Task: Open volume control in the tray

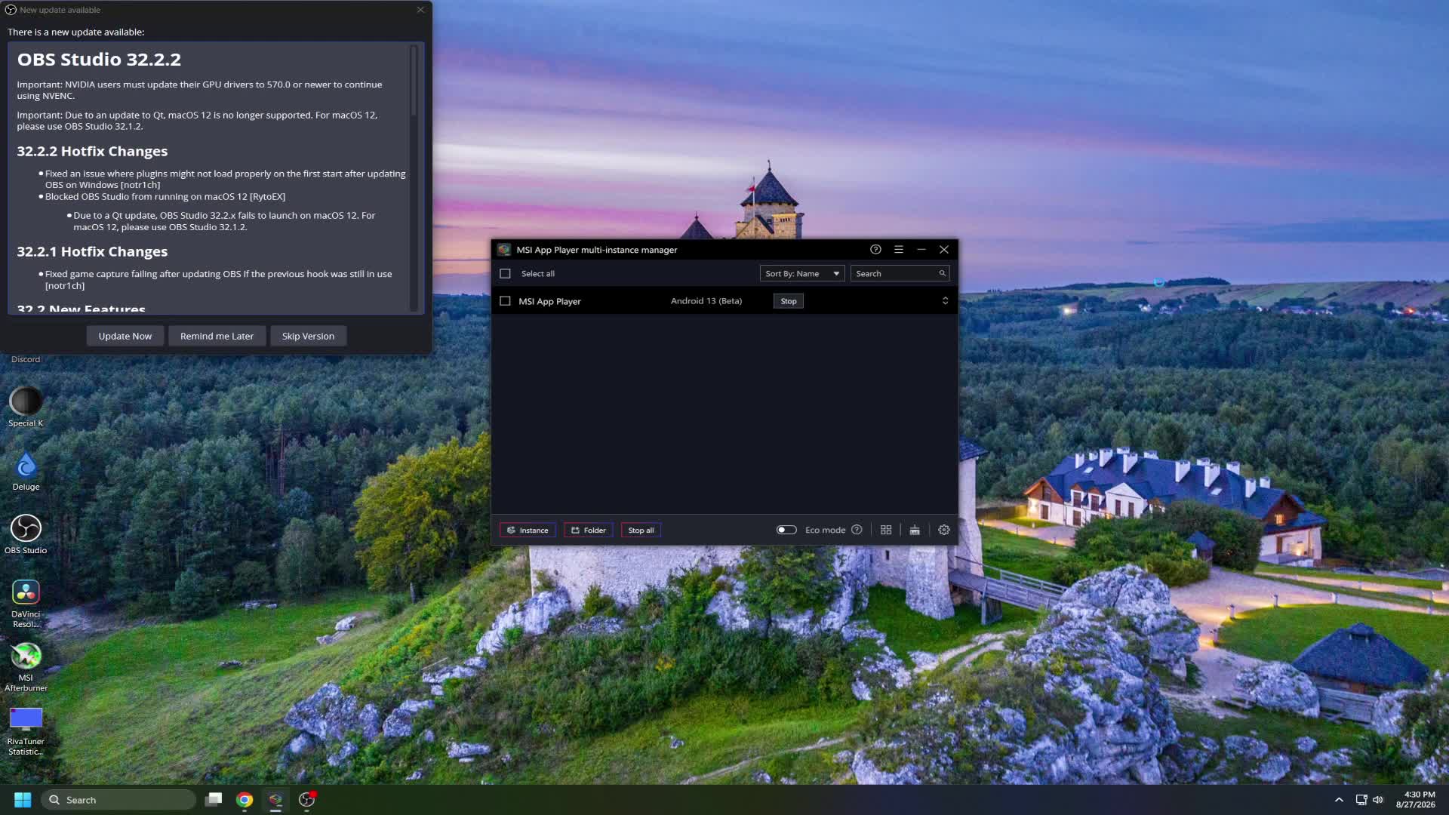Action: coord(1378,800)
